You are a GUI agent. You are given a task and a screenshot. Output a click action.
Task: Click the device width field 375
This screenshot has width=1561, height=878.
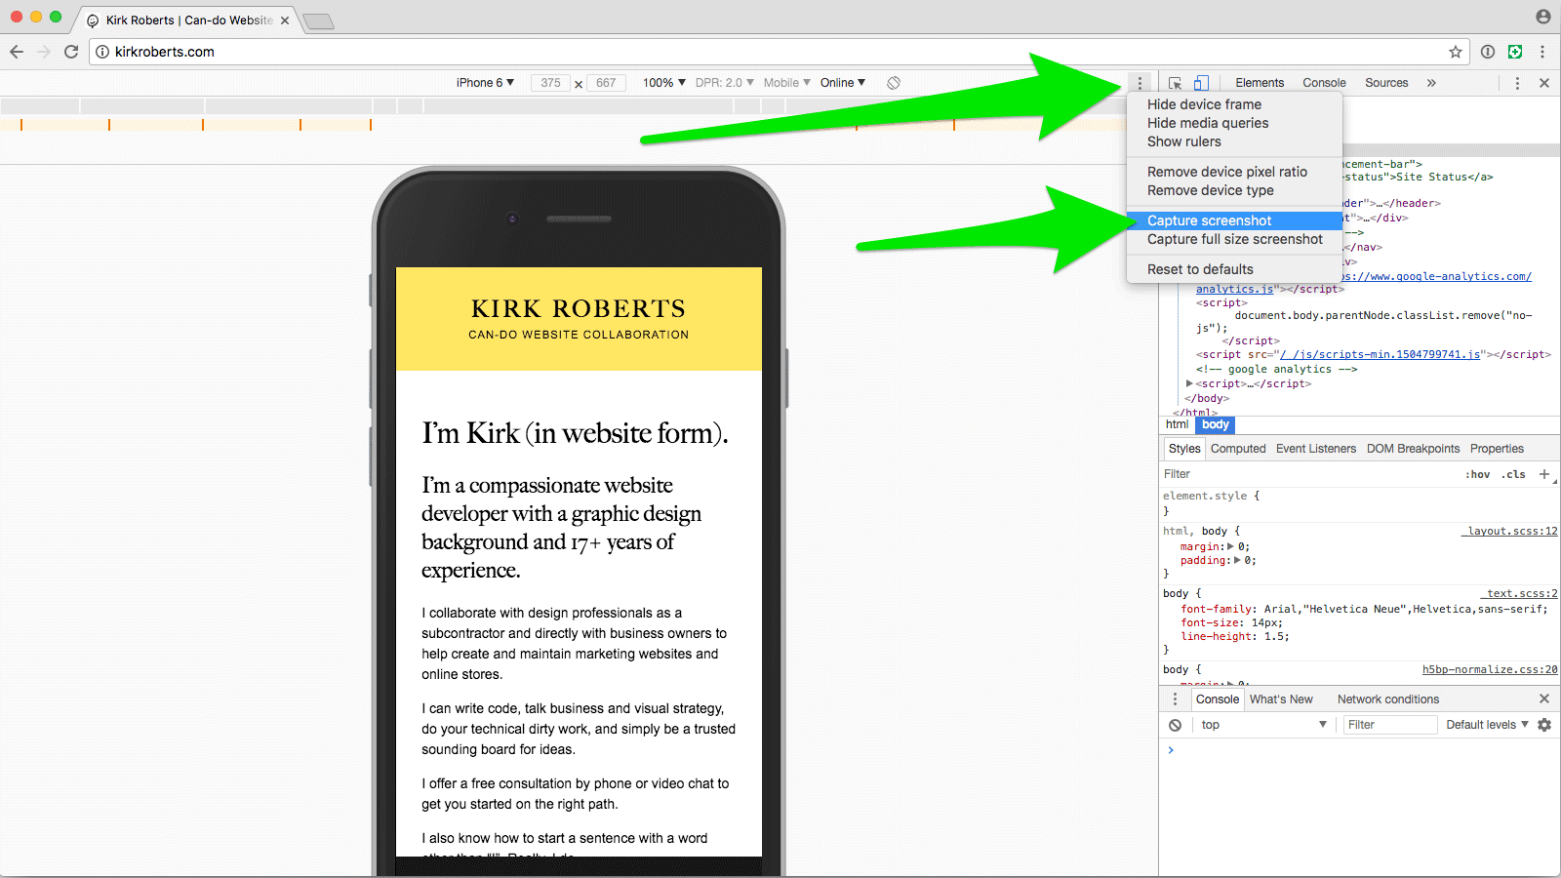pyautogui.click(x=551, y=83)
